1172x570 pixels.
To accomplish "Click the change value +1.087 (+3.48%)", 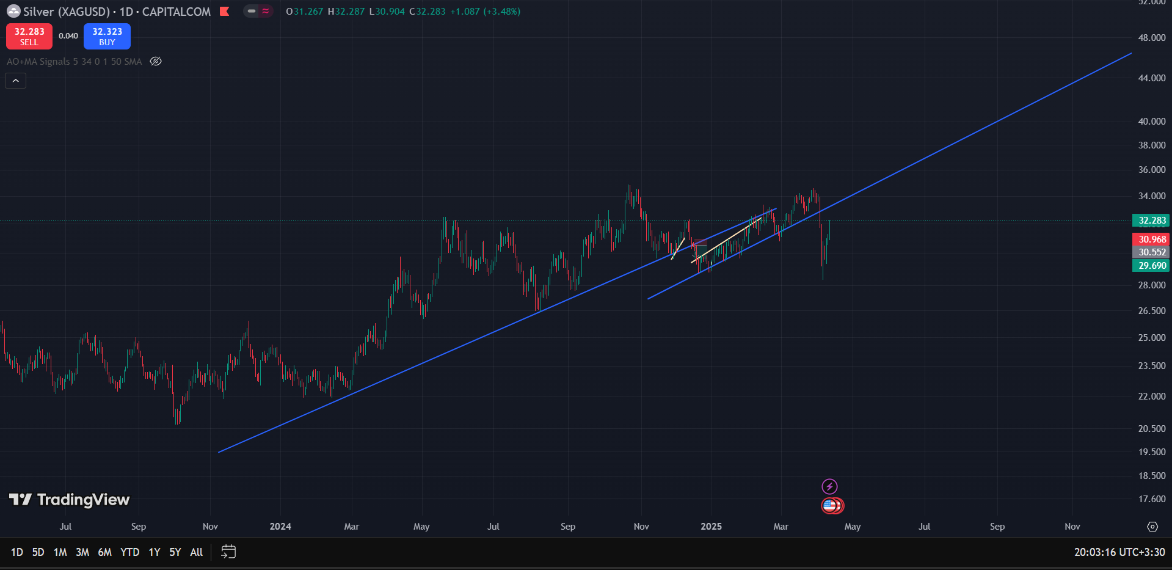I will (486, 12).
